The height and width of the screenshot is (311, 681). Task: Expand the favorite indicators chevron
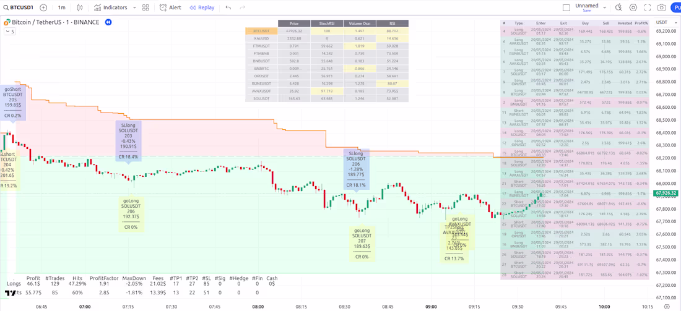tap(134, 7)
